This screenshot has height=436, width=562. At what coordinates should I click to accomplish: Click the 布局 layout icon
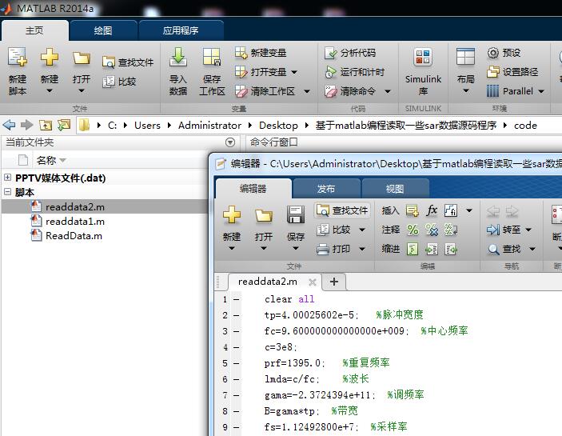coord(465,58)
